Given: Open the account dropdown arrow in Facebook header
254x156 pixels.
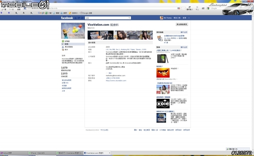Looking at the screenshot, I should pyautogui.click(x=189, y=18).
